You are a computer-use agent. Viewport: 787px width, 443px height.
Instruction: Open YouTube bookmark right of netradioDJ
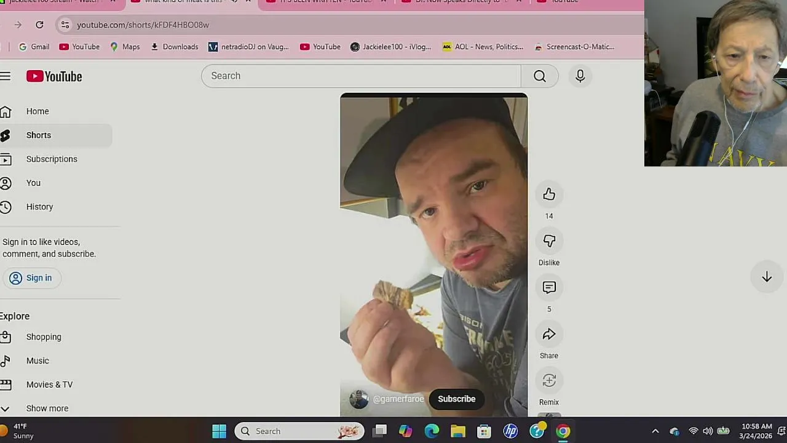(x=320, y=47)
